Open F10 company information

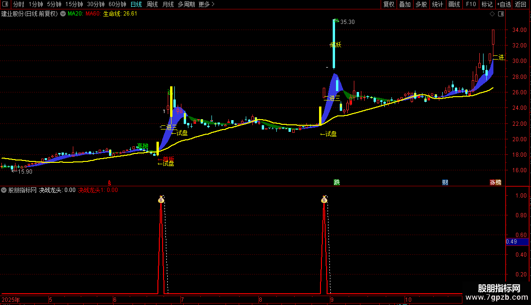[471, 4]
